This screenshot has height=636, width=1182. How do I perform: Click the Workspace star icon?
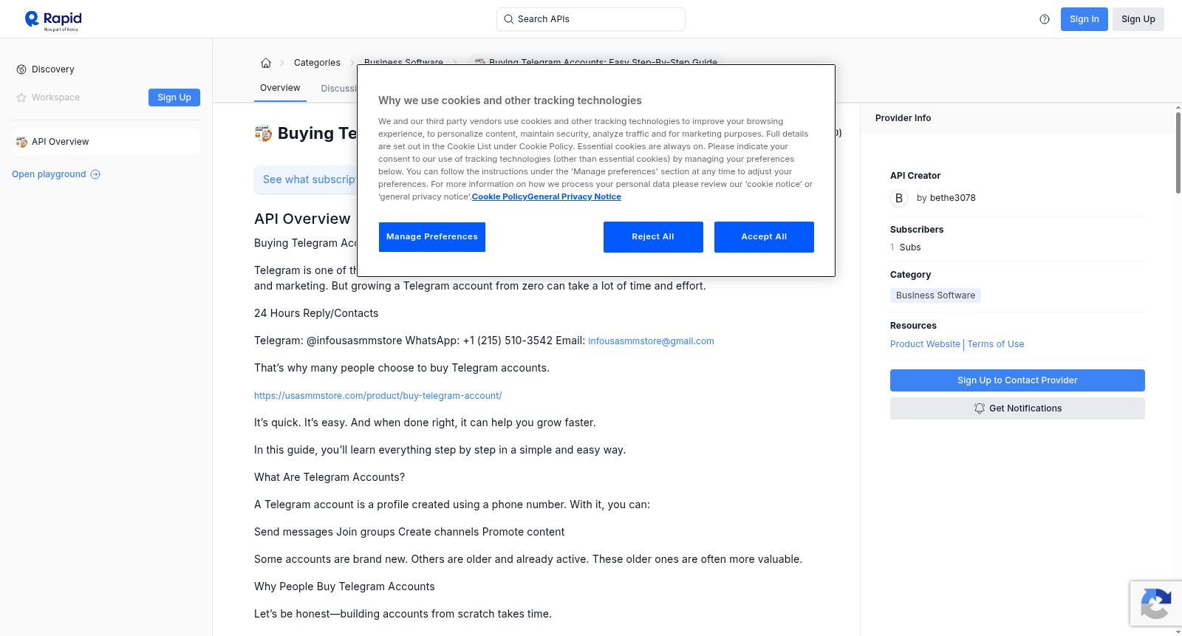tap(21, 98)
